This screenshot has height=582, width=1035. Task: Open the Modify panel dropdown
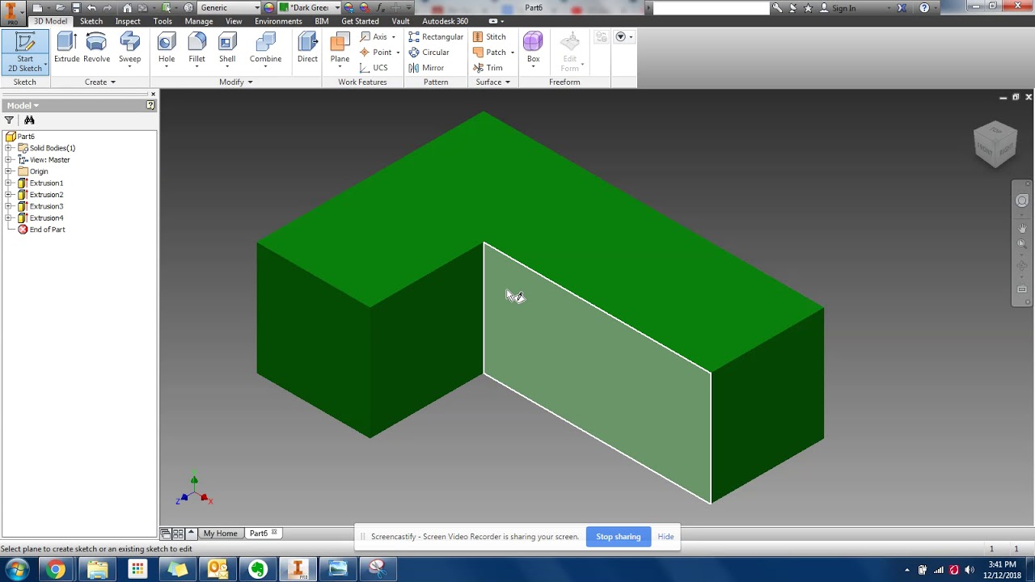(x=236, y=82)
